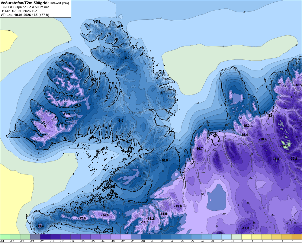
Task: Pick the legend swatch labeled -16
Action: pyautogui.click(x=85, y=237)
